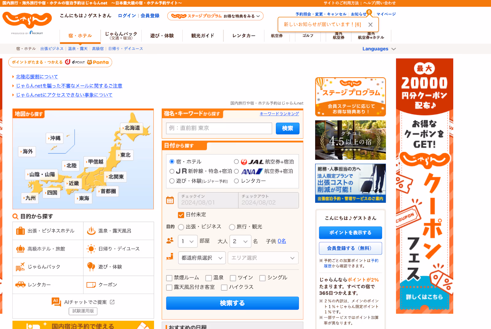Click the チェックイン date field
Viewport: 491px width, 329px height.
tap(208, 200)
